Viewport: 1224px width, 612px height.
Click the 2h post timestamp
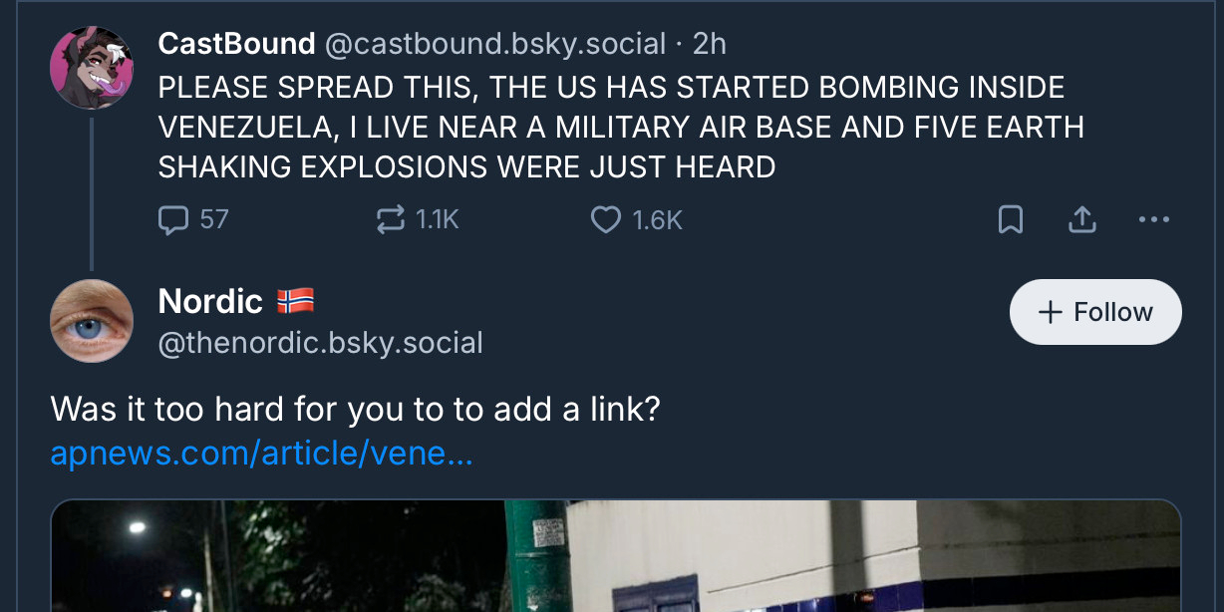point(710,44)
